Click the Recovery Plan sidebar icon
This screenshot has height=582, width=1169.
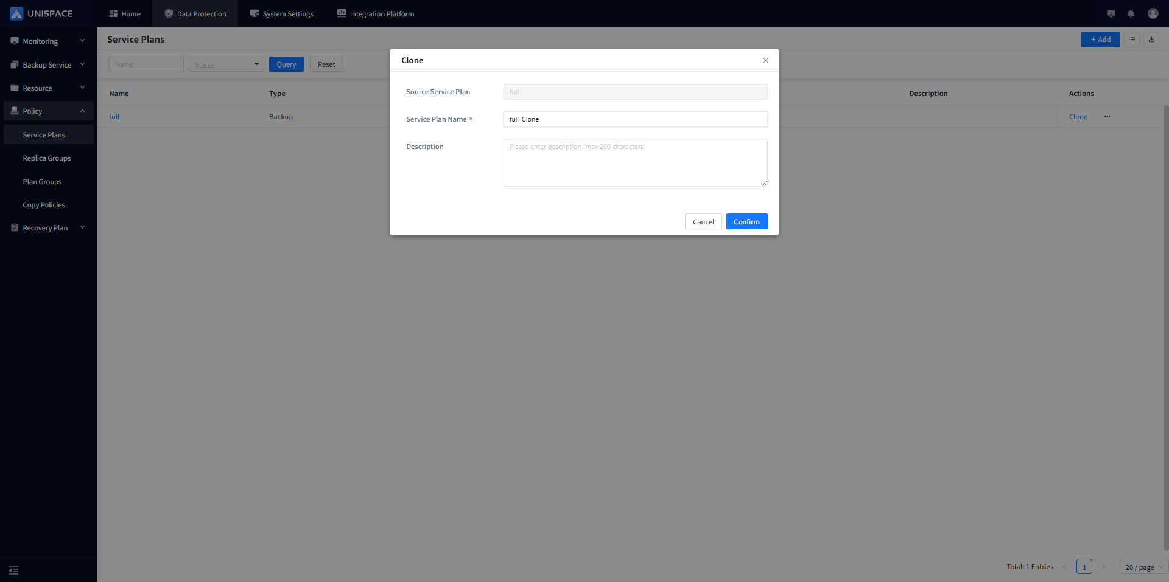coord(15,228)
